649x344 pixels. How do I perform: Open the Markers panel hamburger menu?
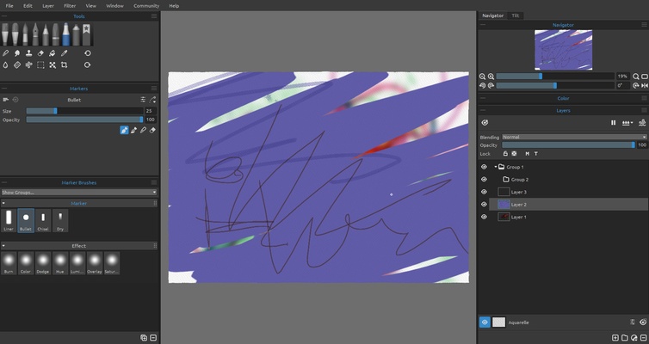[154, 89]
